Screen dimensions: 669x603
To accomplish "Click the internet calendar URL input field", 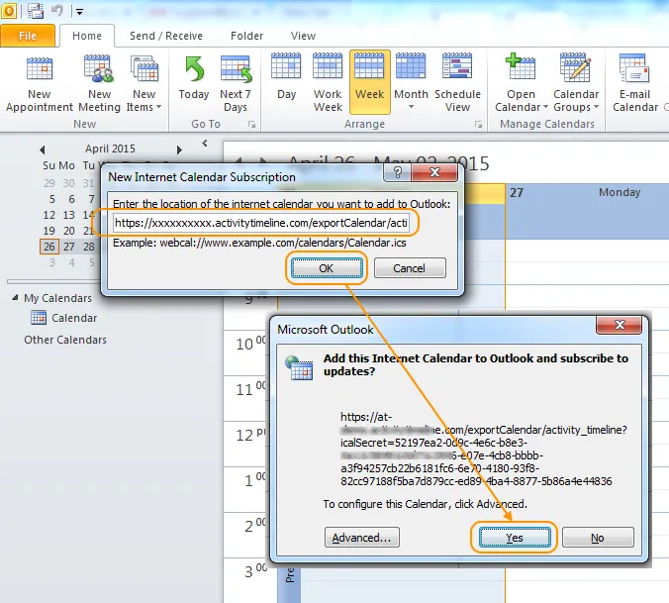I will 260,223.
